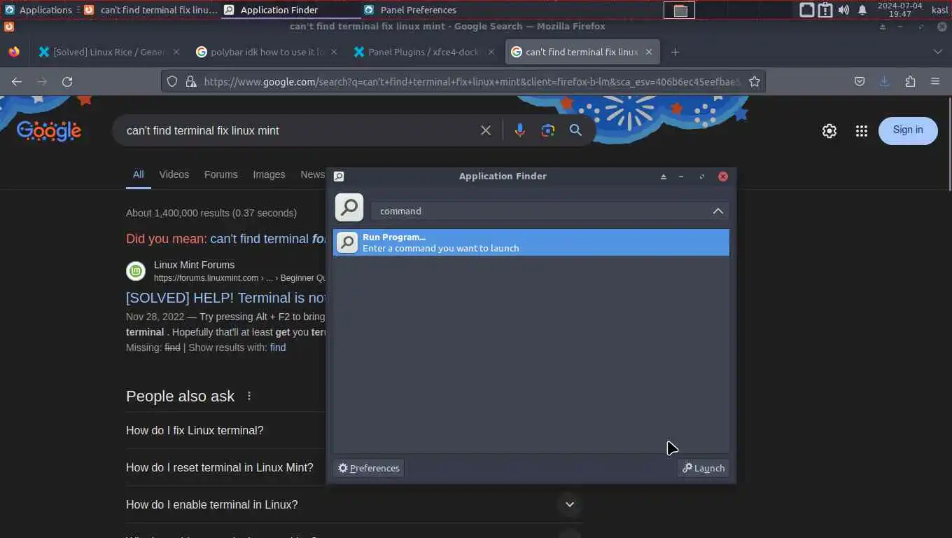Screen dimensions: 952x538
Task: Close the polybar search tab
Action: pos(334,52)
